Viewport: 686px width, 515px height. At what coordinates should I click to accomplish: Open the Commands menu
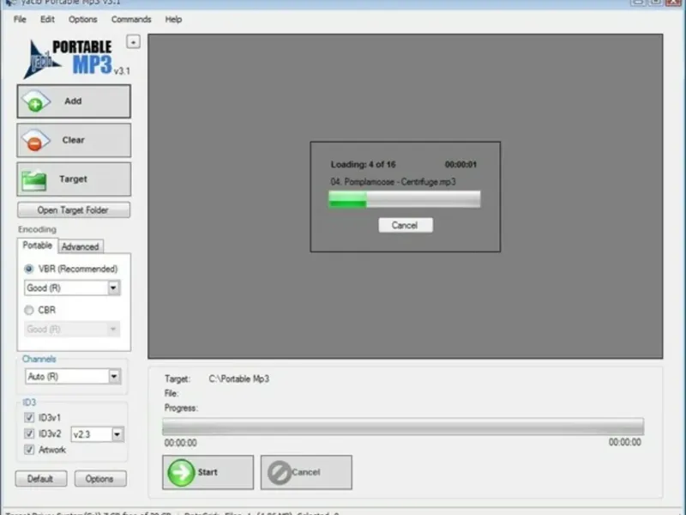(131, 19)
